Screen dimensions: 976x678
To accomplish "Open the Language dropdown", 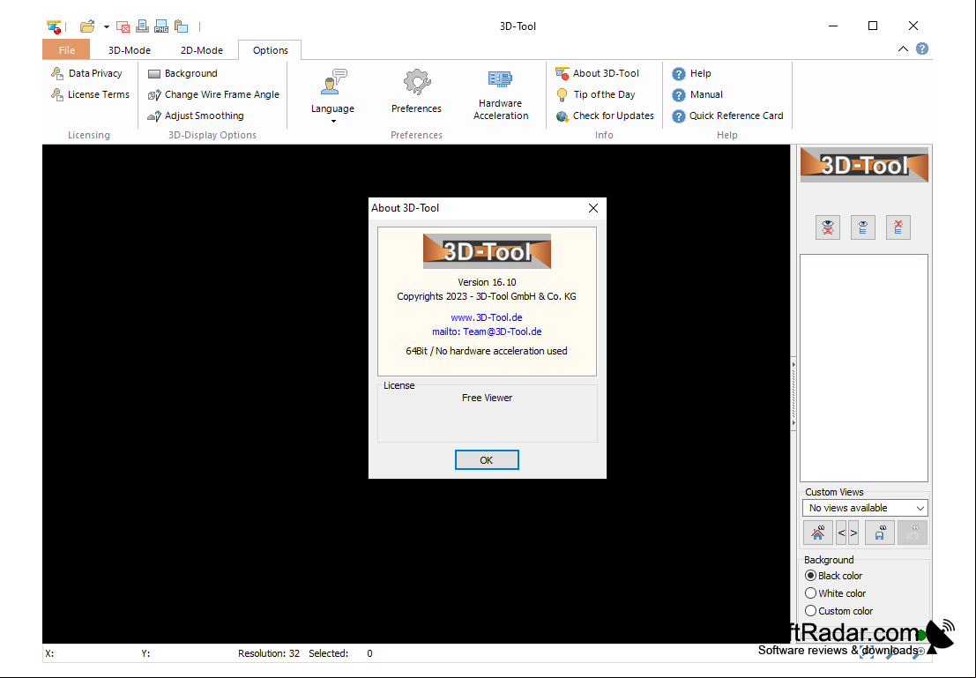I will [333, 96].
